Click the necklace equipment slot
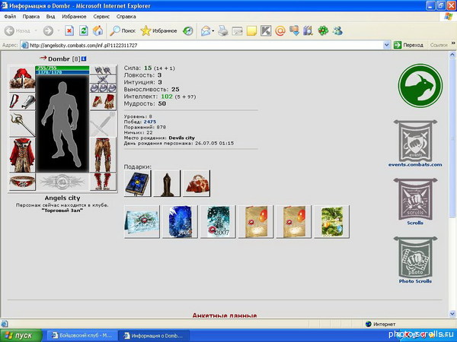The height and width of the screenshot is (342, 457). click(x=103, y=79)
